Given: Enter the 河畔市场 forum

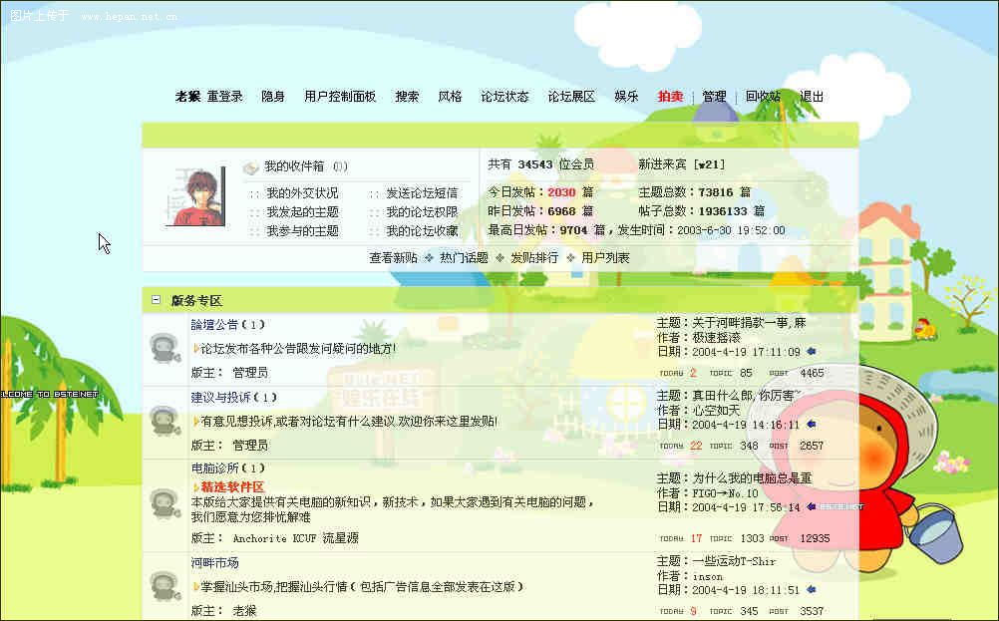Looking at the screenshot, I should pyautogui.click(x=214, y=562).
